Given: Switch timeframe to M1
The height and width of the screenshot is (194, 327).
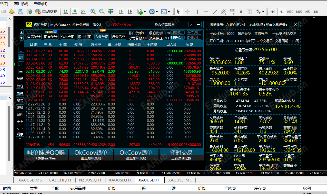Looking at the screenshot, I should pyautogui.click(x=316, y=12).
